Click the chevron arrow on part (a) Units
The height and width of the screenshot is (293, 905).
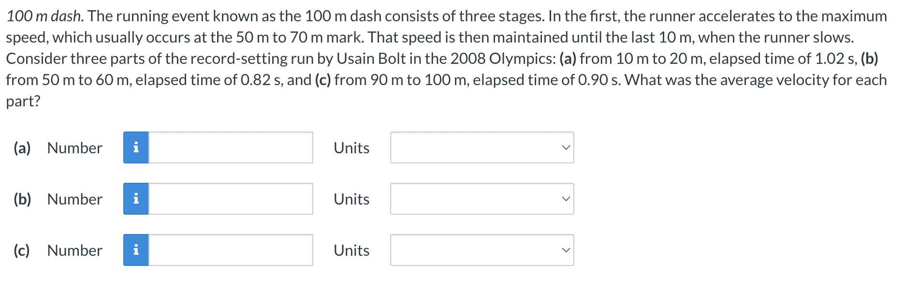(566, 147)
